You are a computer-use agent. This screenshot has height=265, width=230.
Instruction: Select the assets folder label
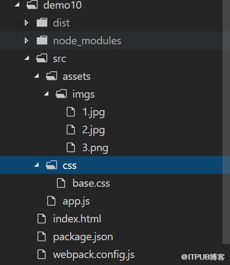point(77,77)
